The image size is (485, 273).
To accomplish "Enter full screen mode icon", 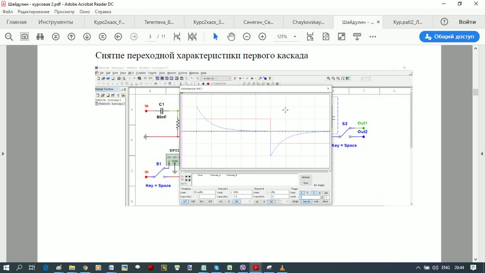I will (341, 37).
